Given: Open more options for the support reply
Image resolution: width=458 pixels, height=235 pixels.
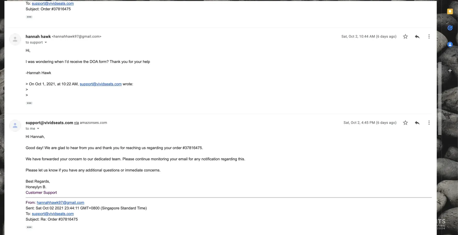Looking at the screenshot, I should pos(429,123).
